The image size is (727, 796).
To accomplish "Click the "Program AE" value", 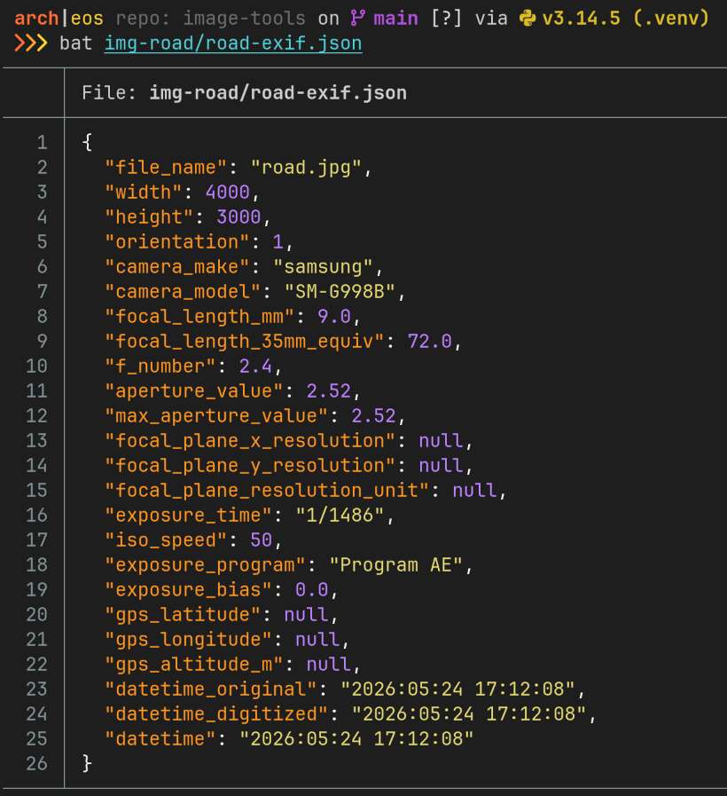I will 395,565.
